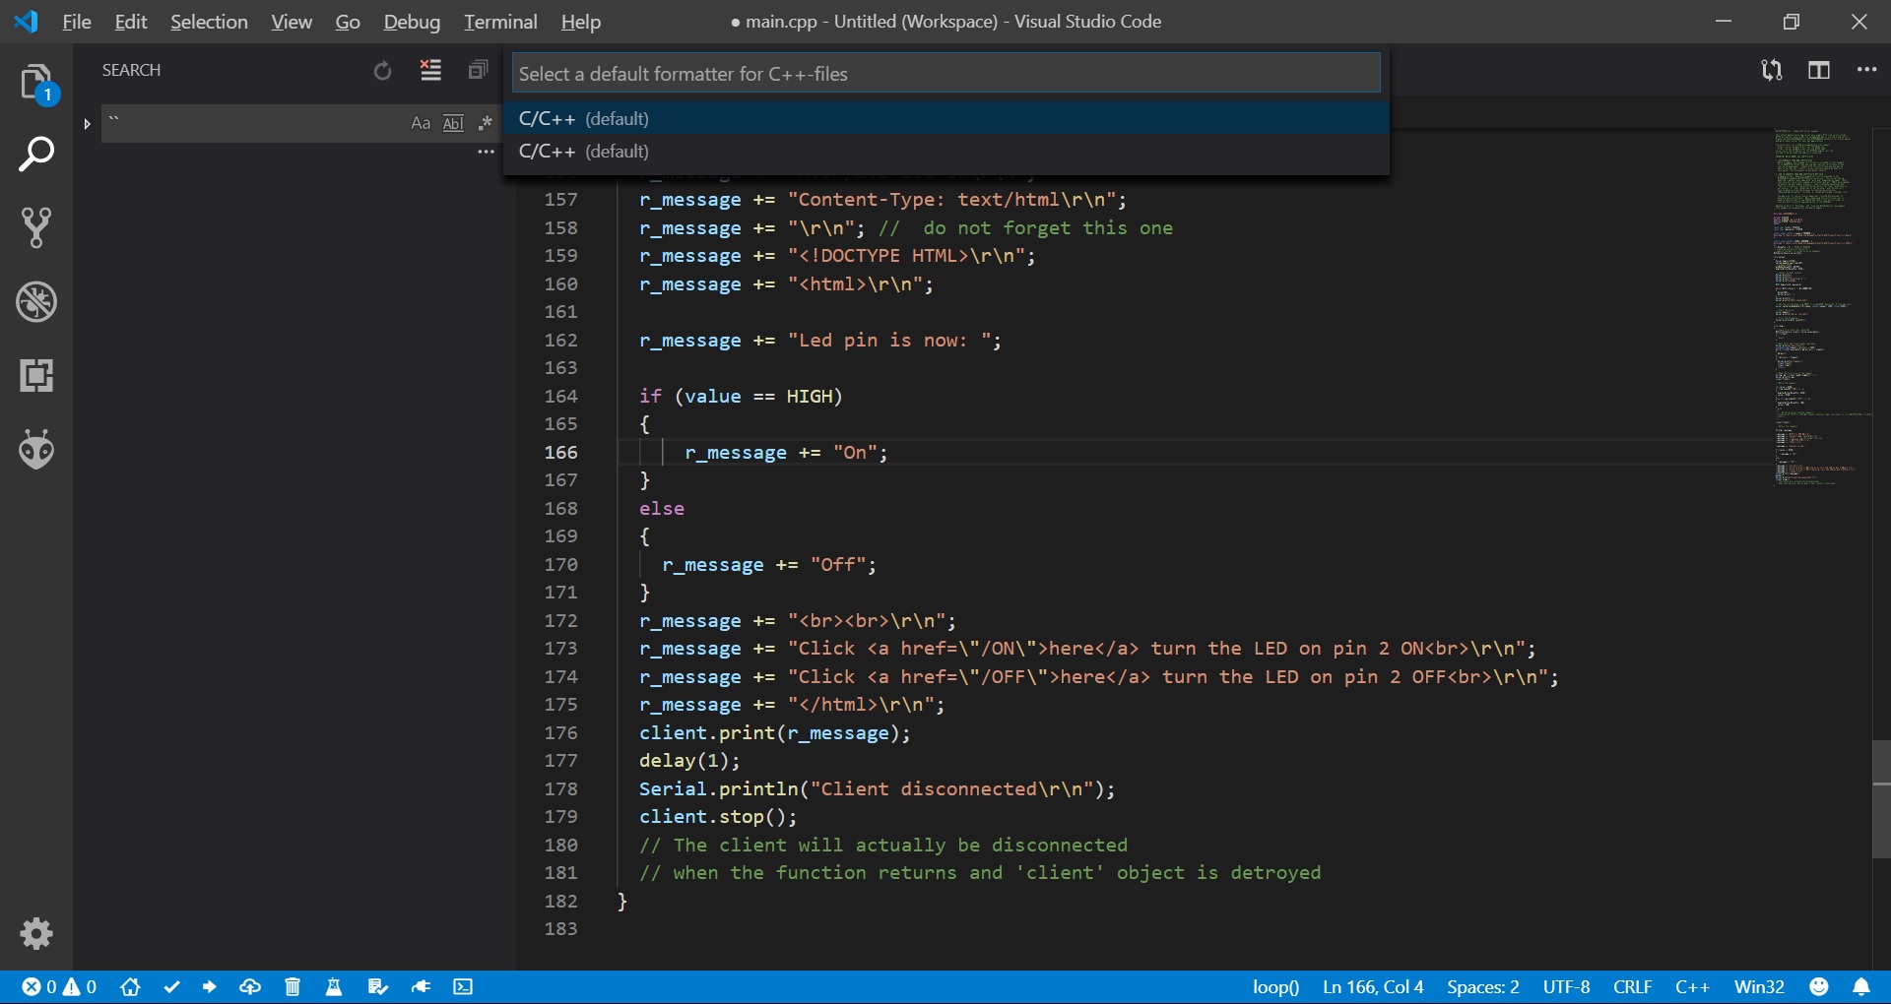This screenshot has height=1004, width=1891.
Task: Change indentation via Spaces: 2
Action: tap(1482, 987)
